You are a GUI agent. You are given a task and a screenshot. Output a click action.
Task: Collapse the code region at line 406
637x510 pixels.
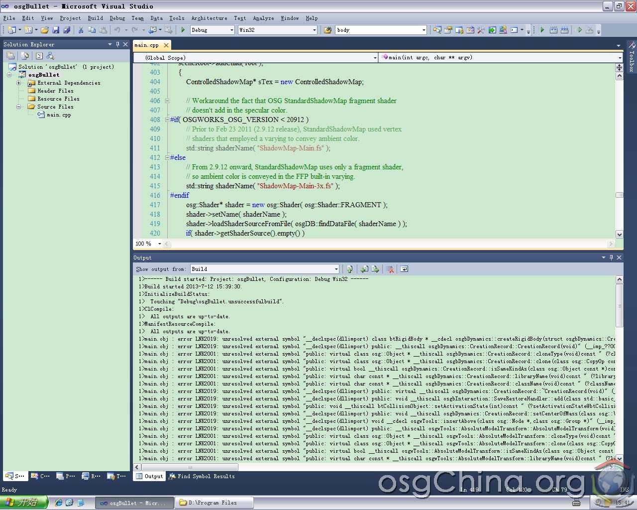167,101
